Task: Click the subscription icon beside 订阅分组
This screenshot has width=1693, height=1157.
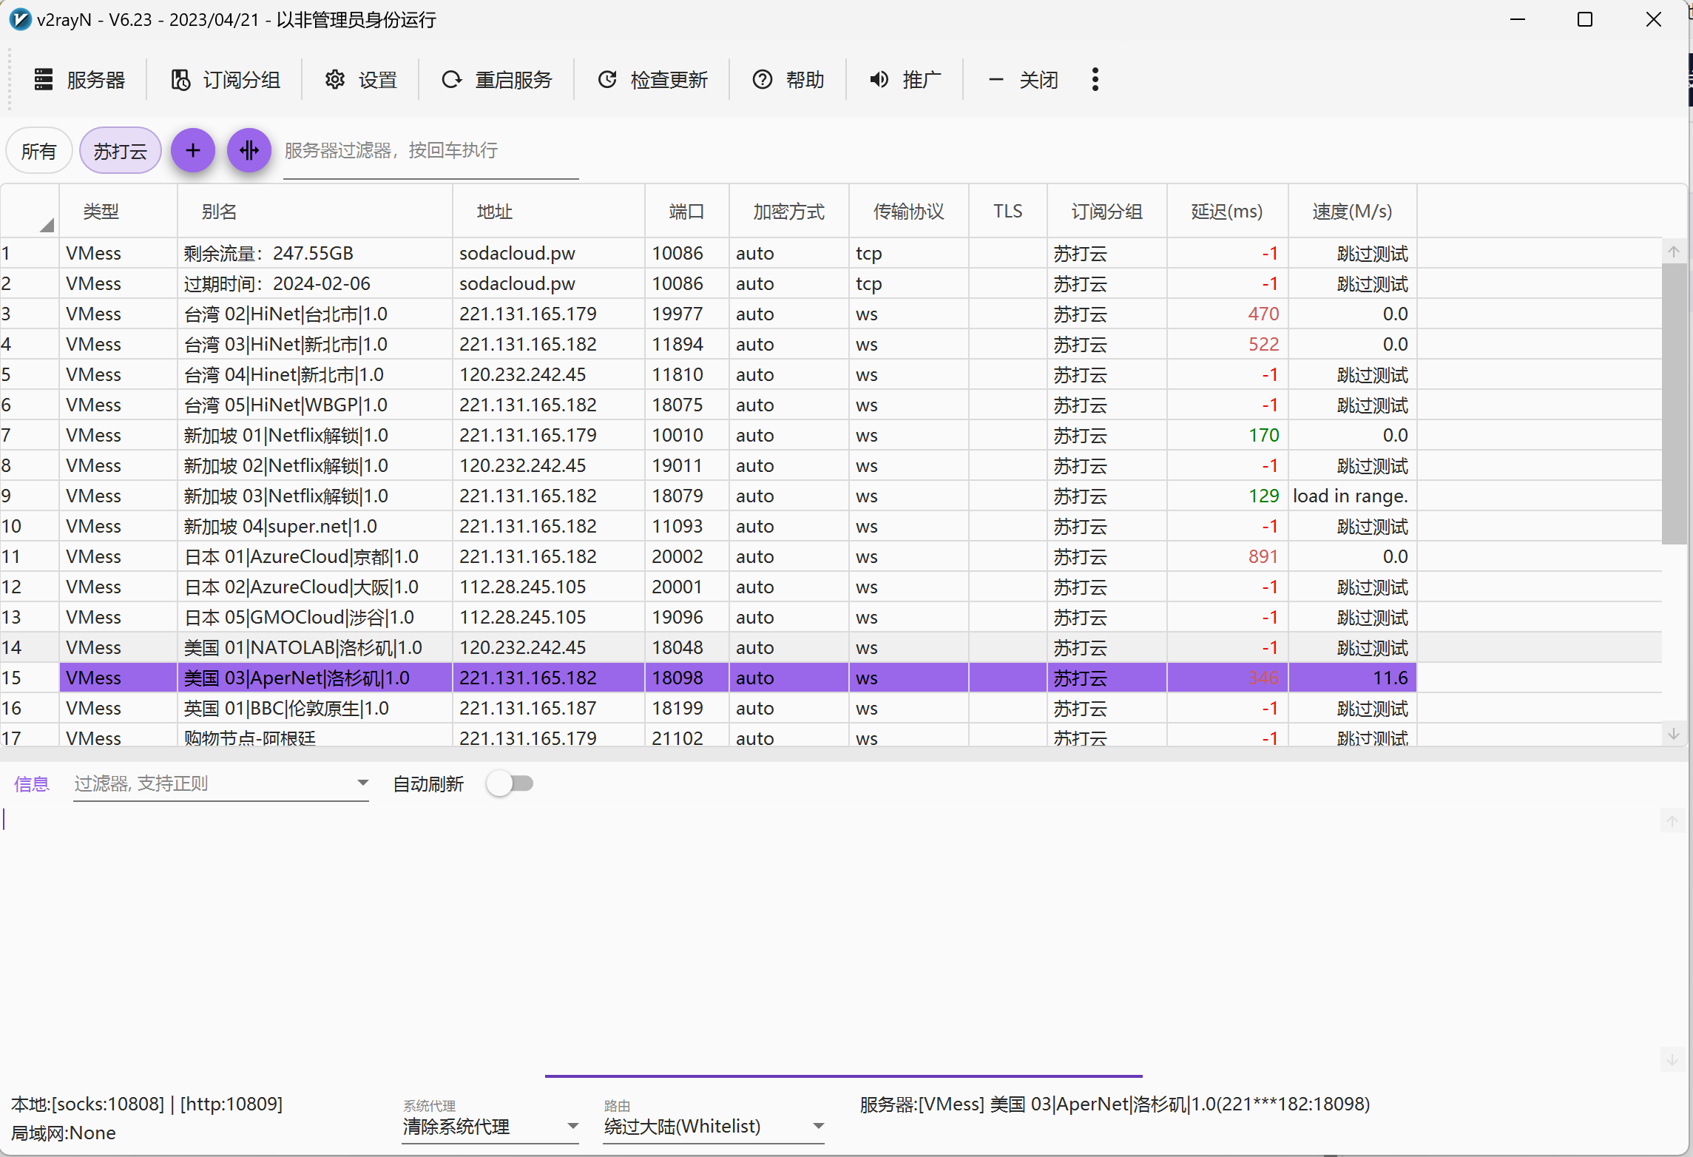Action: (x=180, y=79)
